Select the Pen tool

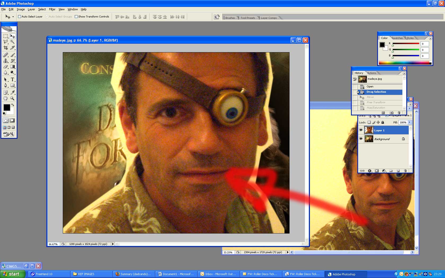(6, 85)
